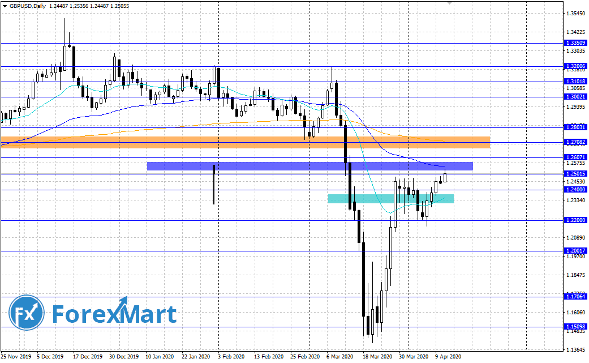589x363 pixels.
Task: Click the ForexMart logo icon
Action: click(x=27, y=314)
